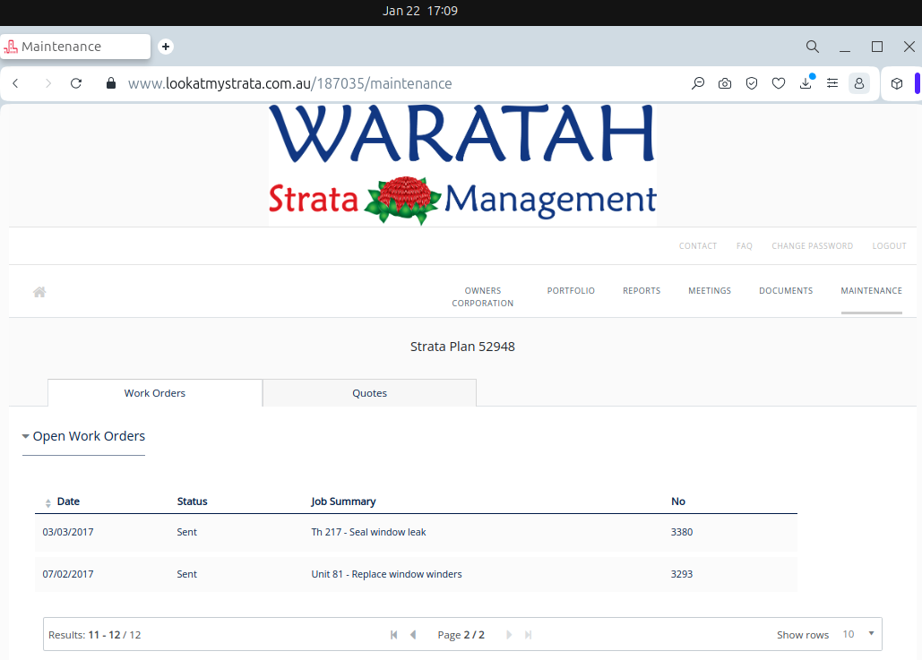Open the clock showing Jan 22 17:09
This screenshot has height=660, width=922.
click(420, 11)
